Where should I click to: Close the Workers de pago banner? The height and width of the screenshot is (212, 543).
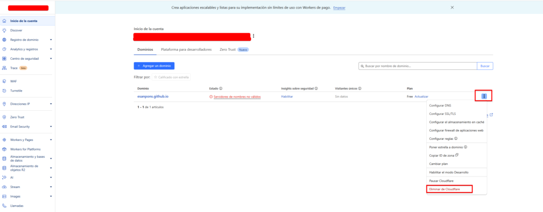(452, 7)
